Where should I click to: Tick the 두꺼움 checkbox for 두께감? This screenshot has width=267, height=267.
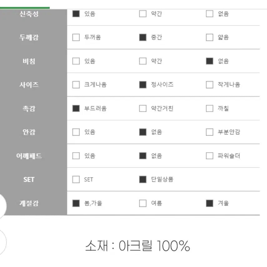(76, 37)
